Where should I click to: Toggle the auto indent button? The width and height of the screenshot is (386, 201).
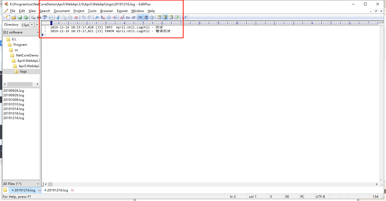coord(140,17)
